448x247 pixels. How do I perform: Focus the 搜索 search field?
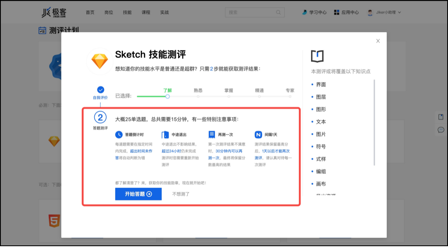[255, 12]
